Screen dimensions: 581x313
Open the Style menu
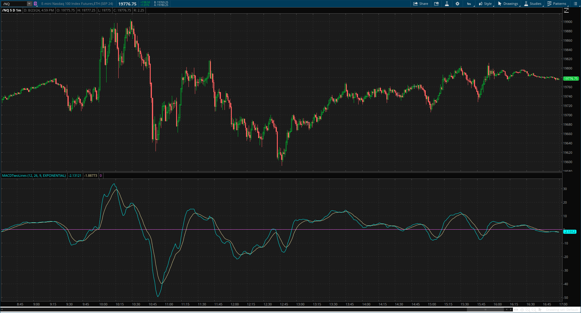point(485,4)
